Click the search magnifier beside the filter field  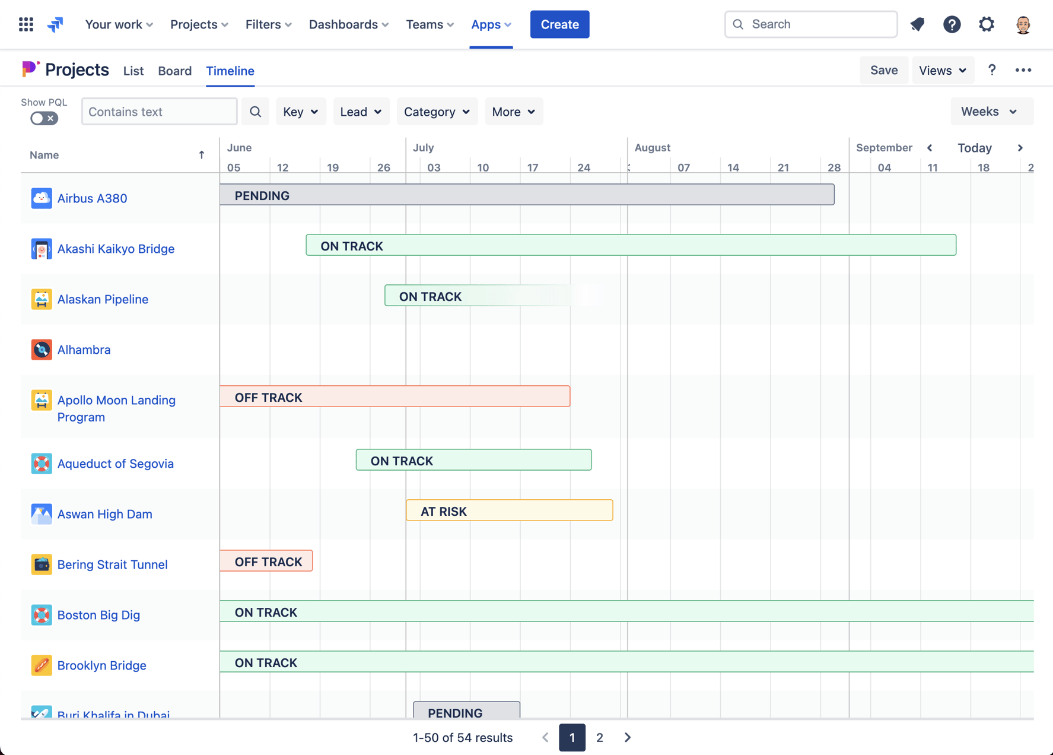click(x=255, y=111)
